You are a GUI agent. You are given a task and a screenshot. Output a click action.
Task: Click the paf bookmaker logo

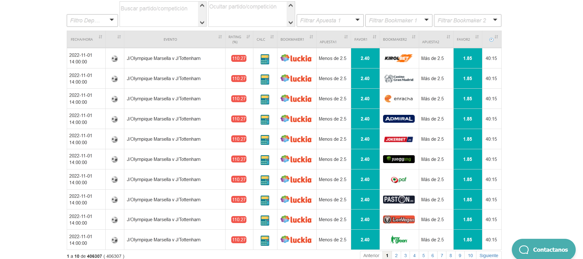point(399,180)
